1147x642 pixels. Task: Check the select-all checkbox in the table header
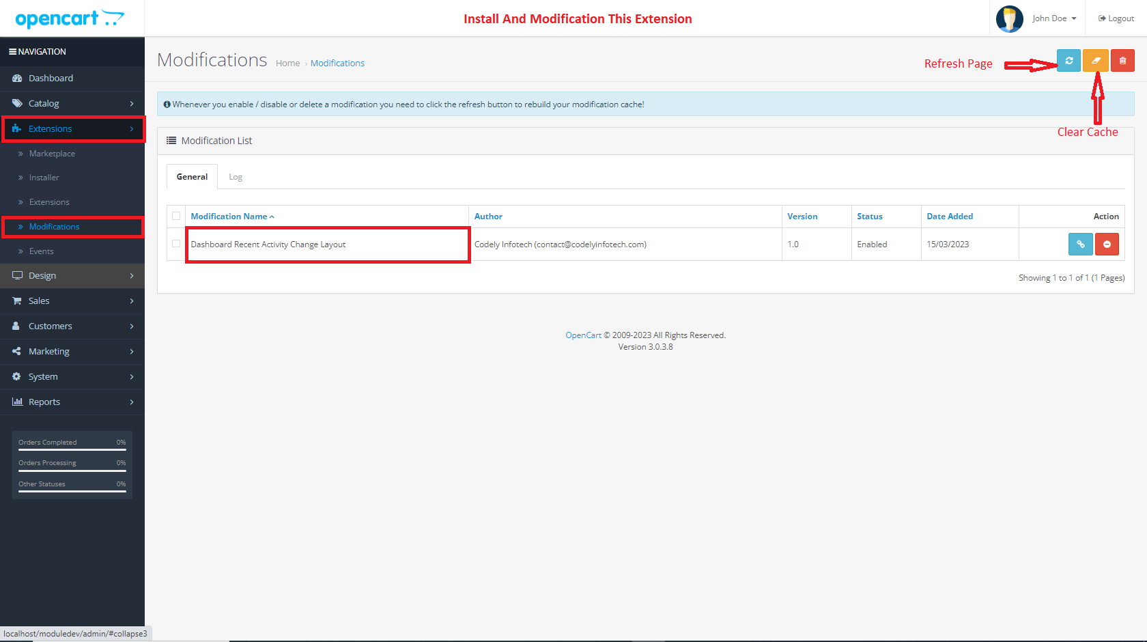(x=175, y=216)
